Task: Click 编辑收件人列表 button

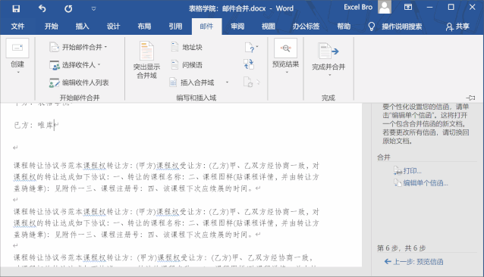Action: point(79,82)
